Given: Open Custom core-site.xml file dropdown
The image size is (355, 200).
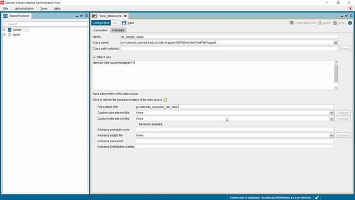Looking at the screenshot, I should (331, 113).
